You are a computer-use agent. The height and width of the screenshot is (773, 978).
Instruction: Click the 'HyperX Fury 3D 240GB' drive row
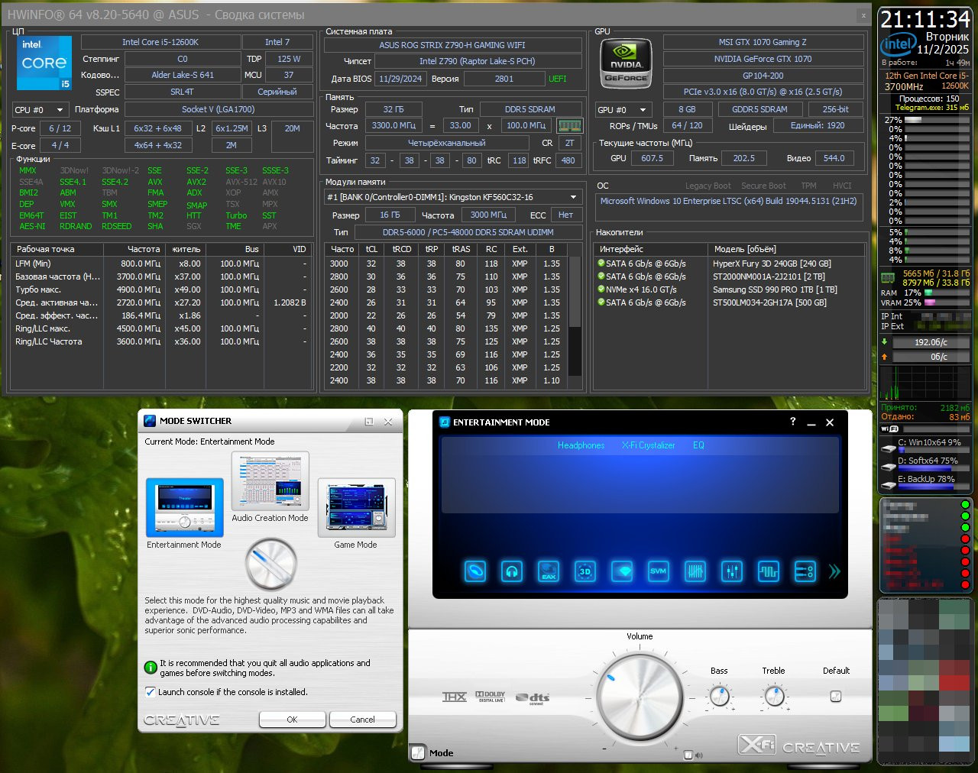click(732, 264)
